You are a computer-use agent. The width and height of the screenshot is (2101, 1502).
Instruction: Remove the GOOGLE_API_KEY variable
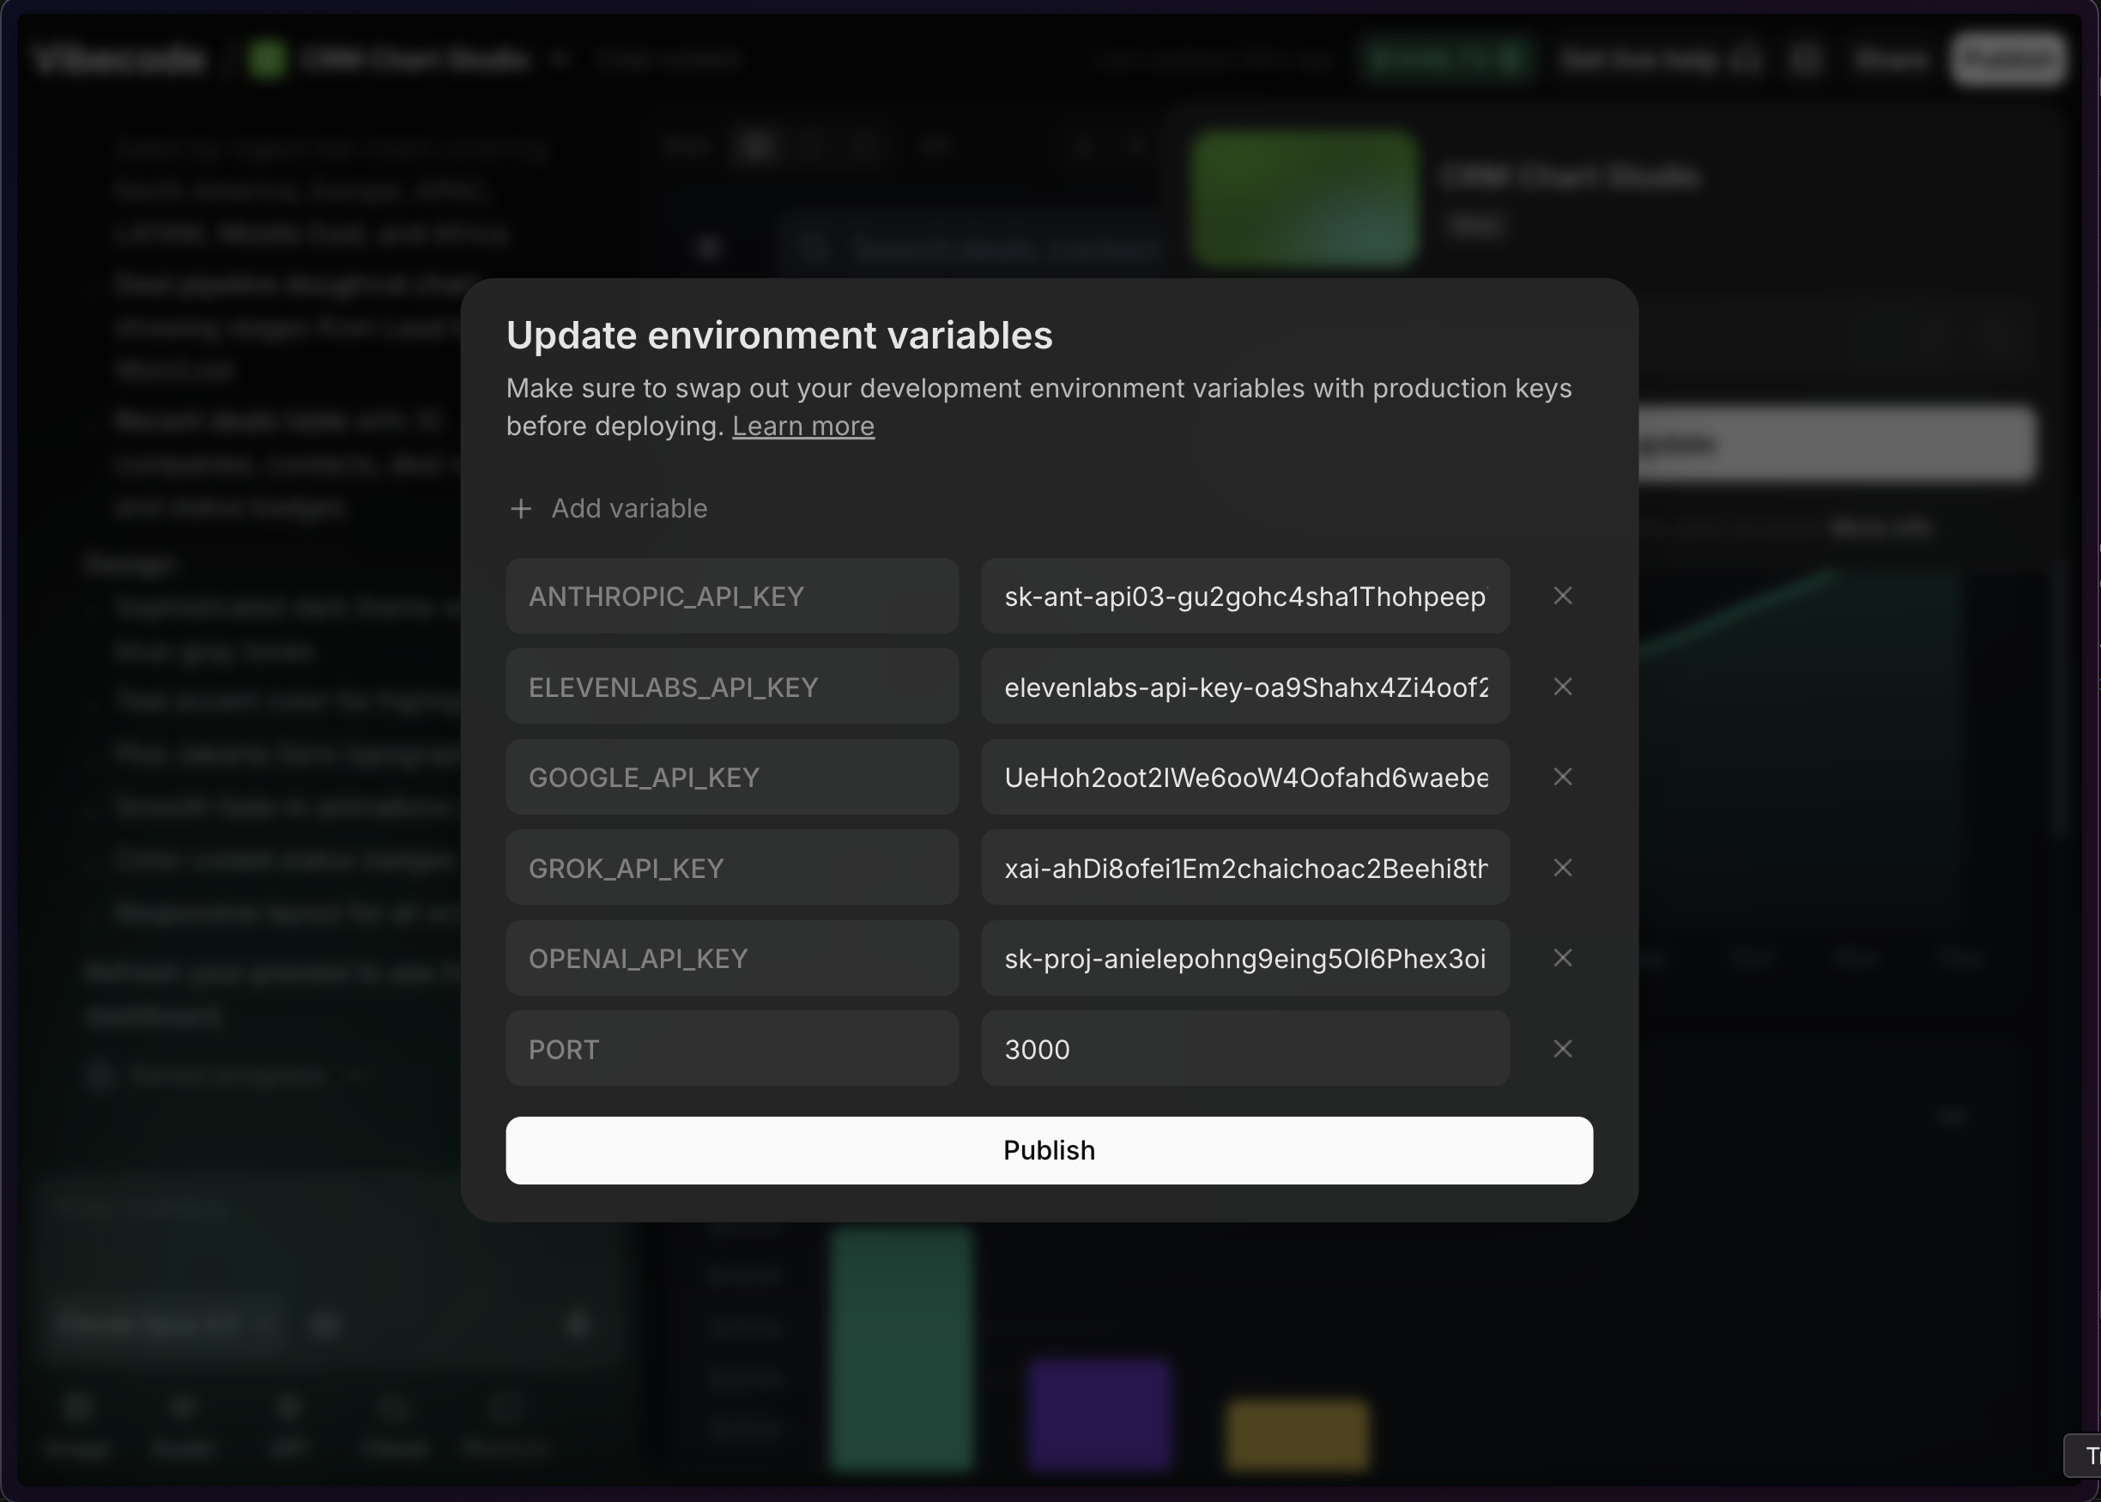pyautogui.click(x=1562, y=777)
